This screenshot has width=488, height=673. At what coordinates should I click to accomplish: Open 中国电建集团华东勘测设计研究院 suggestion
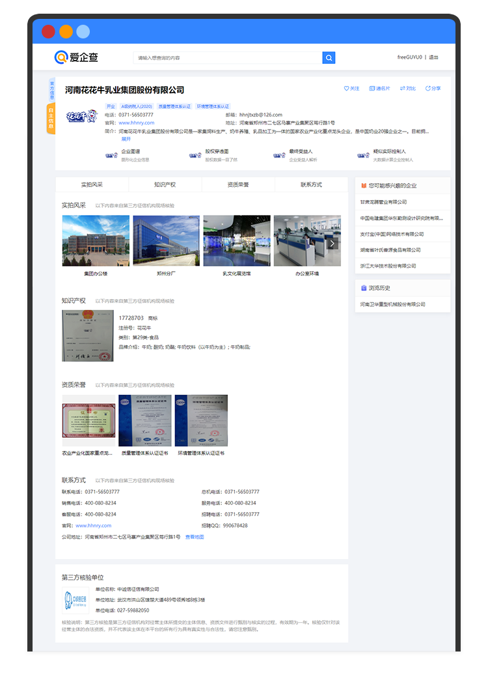[x=401, y=218]
